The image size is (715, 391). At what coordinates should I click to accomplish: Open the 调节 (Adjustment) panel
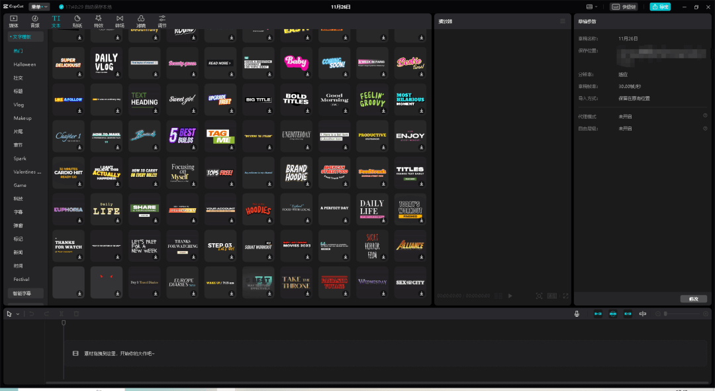[162, 21]
